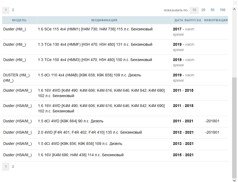
Task: Select the 1.3 TCe 150 4x4 modification
Action: (95, 60)
